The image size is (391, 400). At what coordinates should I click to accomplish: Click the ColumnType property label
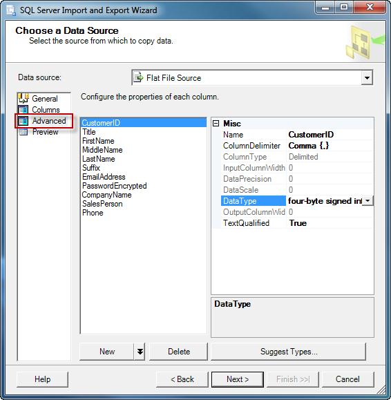(x=245, y=157)
